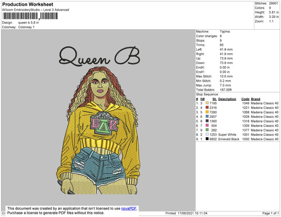Viewport: 281px width, 217px height.
Task: Click the 'Colorway 1' value
Action: click(26, 27)
